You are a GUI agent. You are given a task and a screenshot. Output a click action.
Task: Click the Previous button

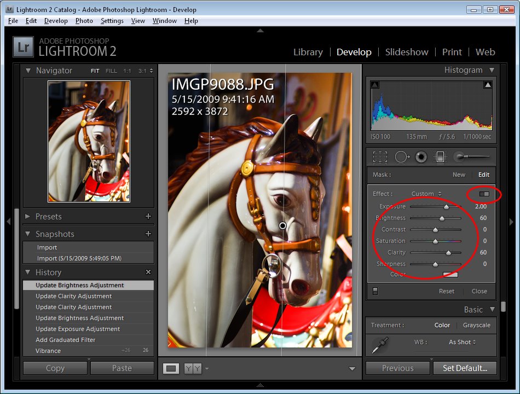397,368
